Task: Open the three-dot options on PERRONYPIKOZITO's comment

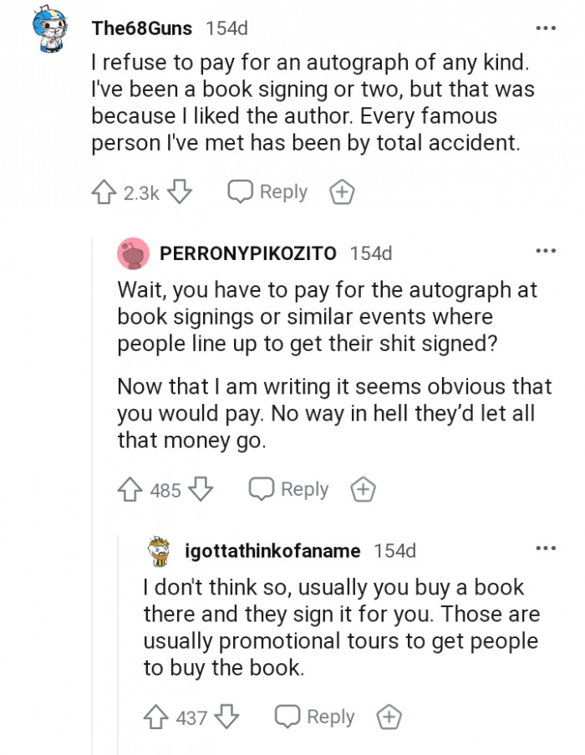Action: (547, 249)
